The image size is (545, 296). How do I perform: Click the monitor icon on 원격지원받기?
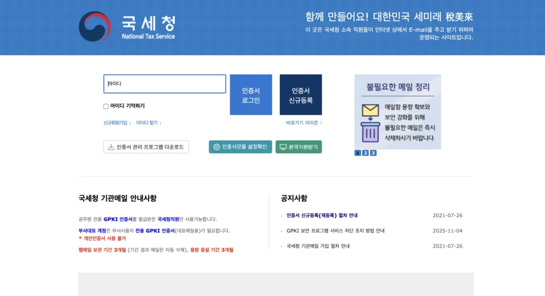pos(283,147)
